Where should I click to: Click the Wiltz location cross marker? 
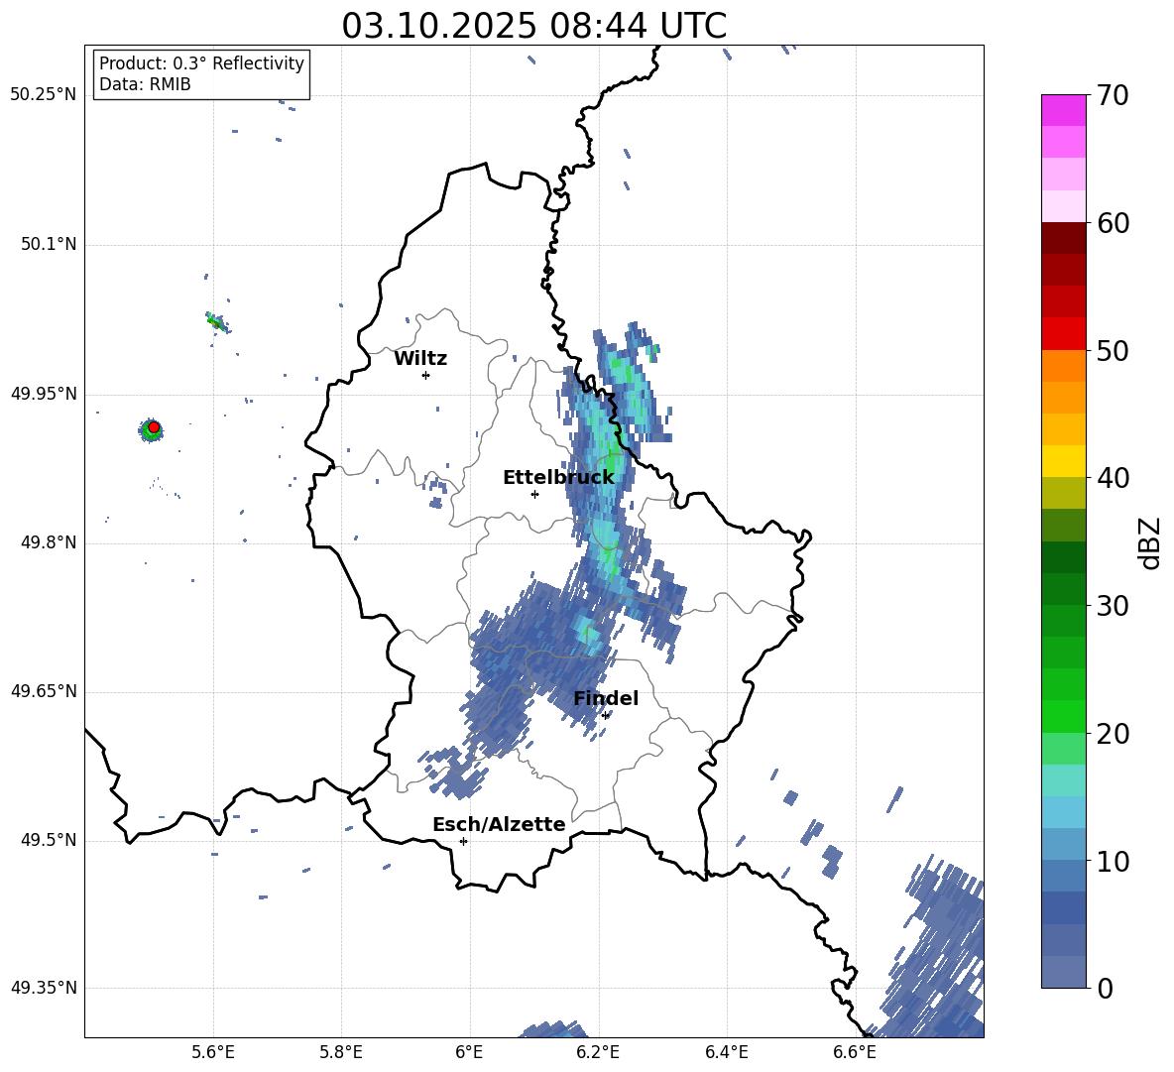[x=426, y=375]
